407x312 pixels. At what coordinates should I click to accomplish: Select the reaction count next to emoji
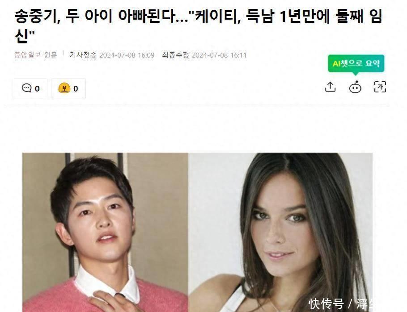[x=76, y=89]
